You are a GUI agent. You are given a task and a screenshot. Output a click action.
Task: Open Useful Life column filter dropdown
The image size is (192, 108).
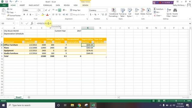pyautogui.click(x=66, y=42)
